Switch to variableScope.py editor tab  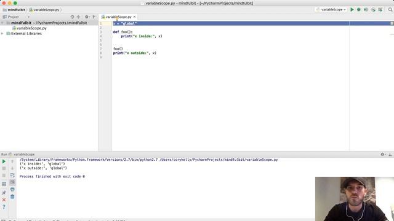pyautogui.click(x=118, y=17)
